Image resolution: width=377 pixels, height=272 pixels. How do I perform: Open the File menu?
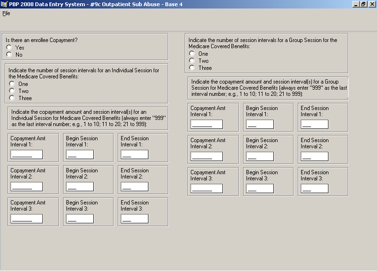coord(6,14)
